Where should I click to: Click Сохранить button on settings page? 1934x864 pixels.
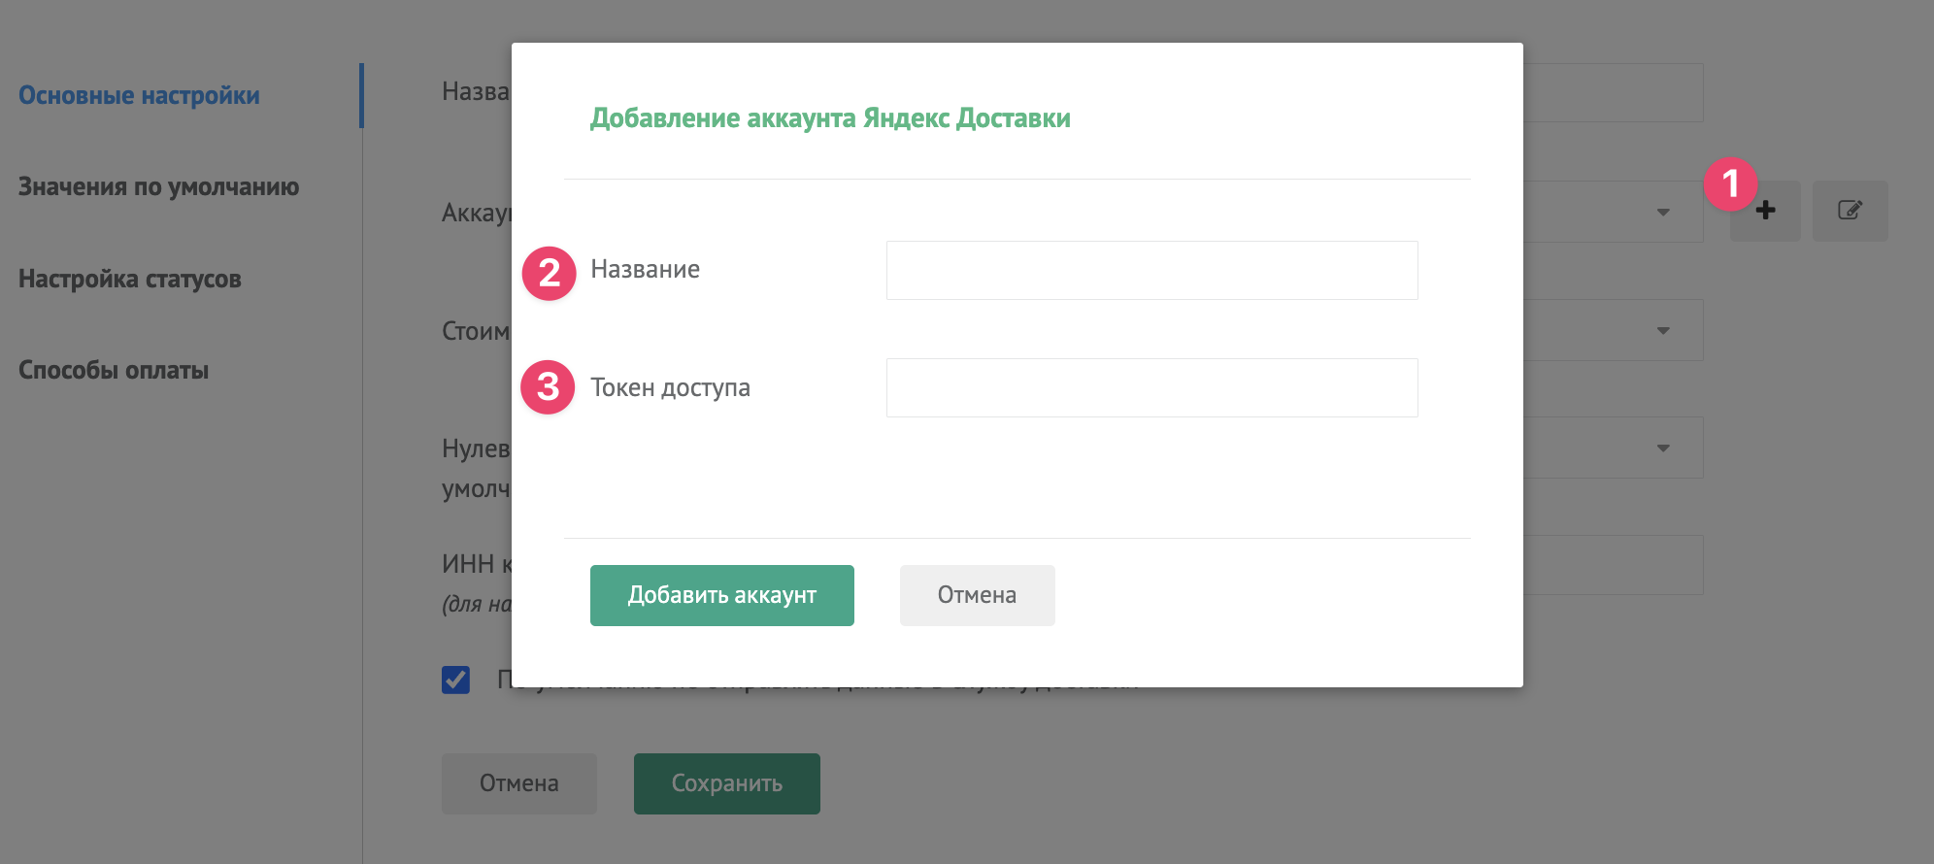[x=727, y=783]
